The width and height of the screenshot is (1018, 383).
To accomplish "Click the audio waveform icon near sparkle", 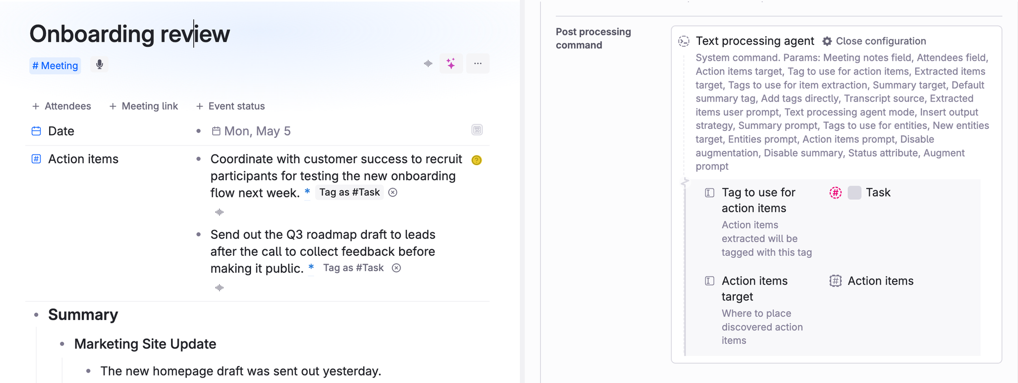I will [428, 64].
